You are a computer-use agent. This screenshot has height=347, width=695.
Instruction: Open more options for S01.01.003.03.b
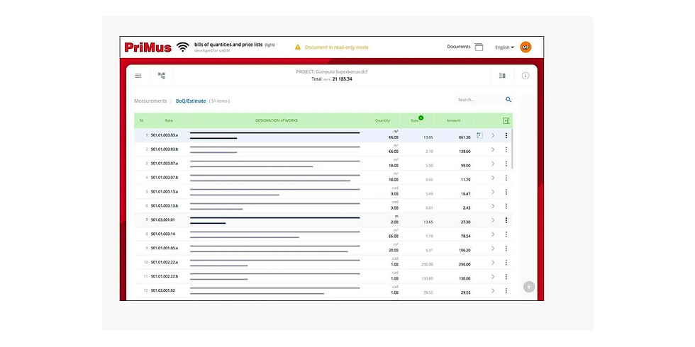(x=506, y=149)
